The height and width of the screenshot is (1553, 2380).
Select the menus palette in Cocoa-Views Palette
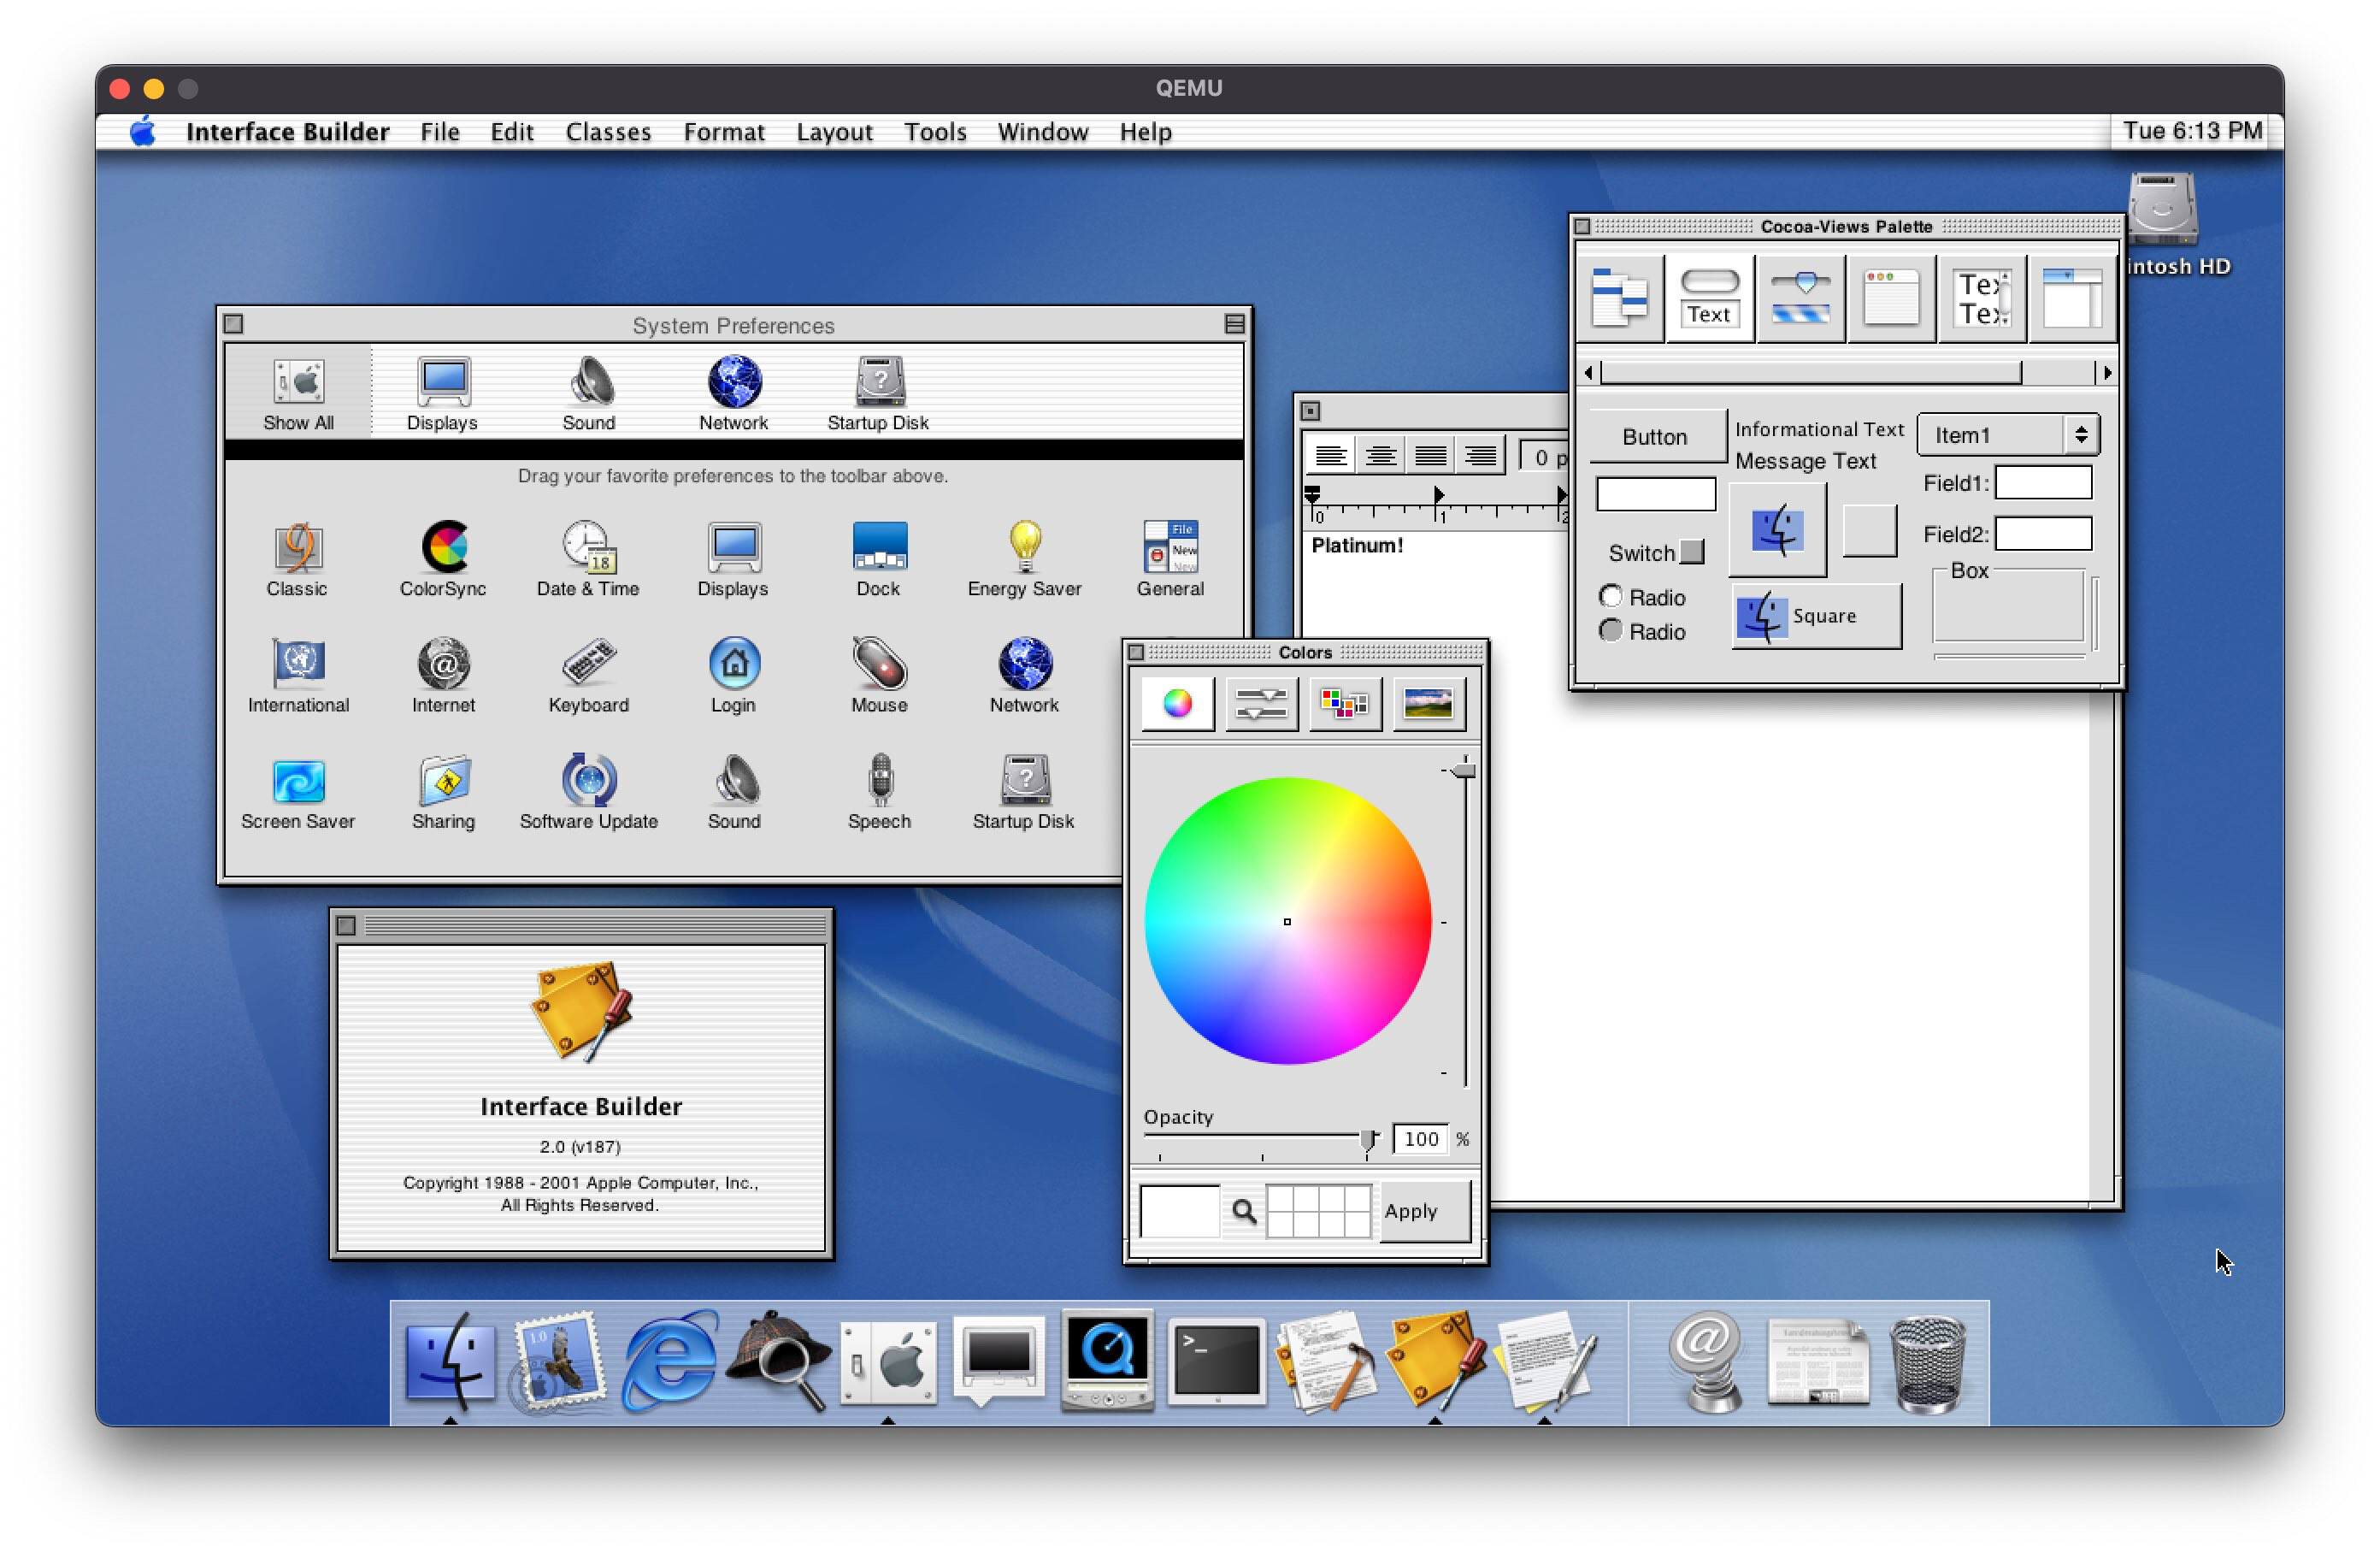(x=1619, y=298)
